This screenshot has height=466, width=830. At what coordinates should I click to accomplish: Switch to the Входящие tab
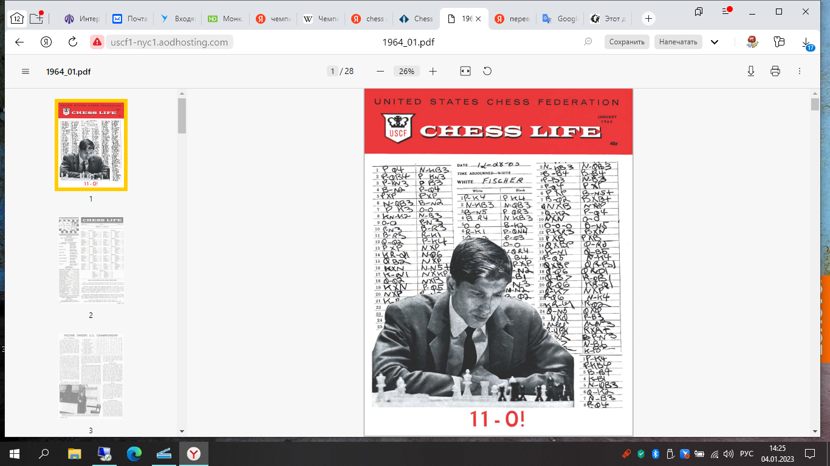point(177,19)
